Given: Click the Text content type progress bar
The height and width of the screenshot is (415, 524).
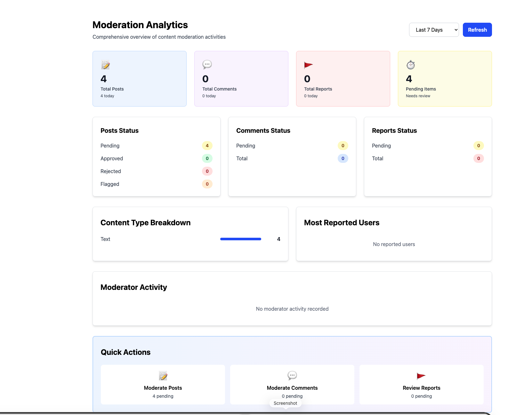Looking at the screenshot, I should tap(240, 239).
